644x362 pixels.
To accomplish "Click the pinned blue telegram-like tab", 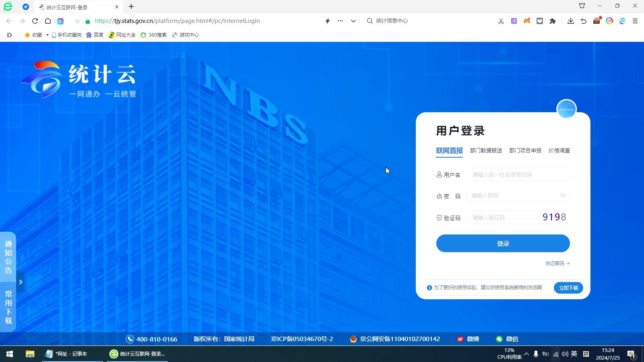I will tap(26, 7).
